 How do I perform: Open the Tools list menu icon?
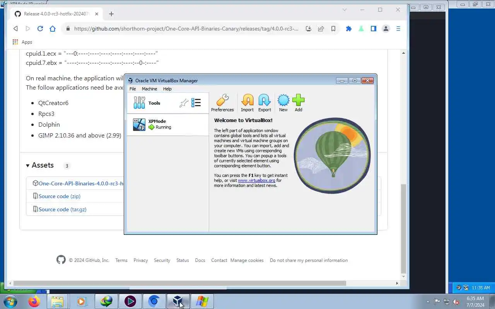pyautogui.click(x=196, y=103)
